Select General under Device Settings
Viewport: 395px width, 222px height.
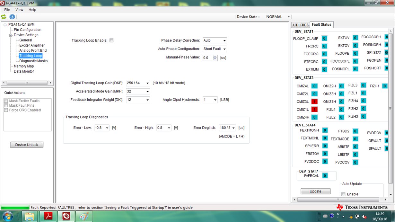click(26, 40)
